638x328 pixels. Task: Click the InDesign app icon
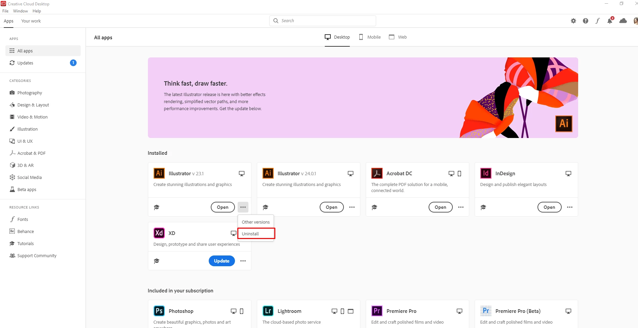486,173
